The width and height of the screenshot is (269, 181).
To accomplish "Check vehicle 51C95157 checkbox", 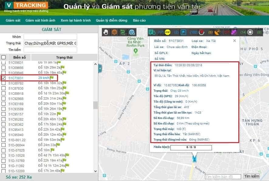I will (3, 114).
